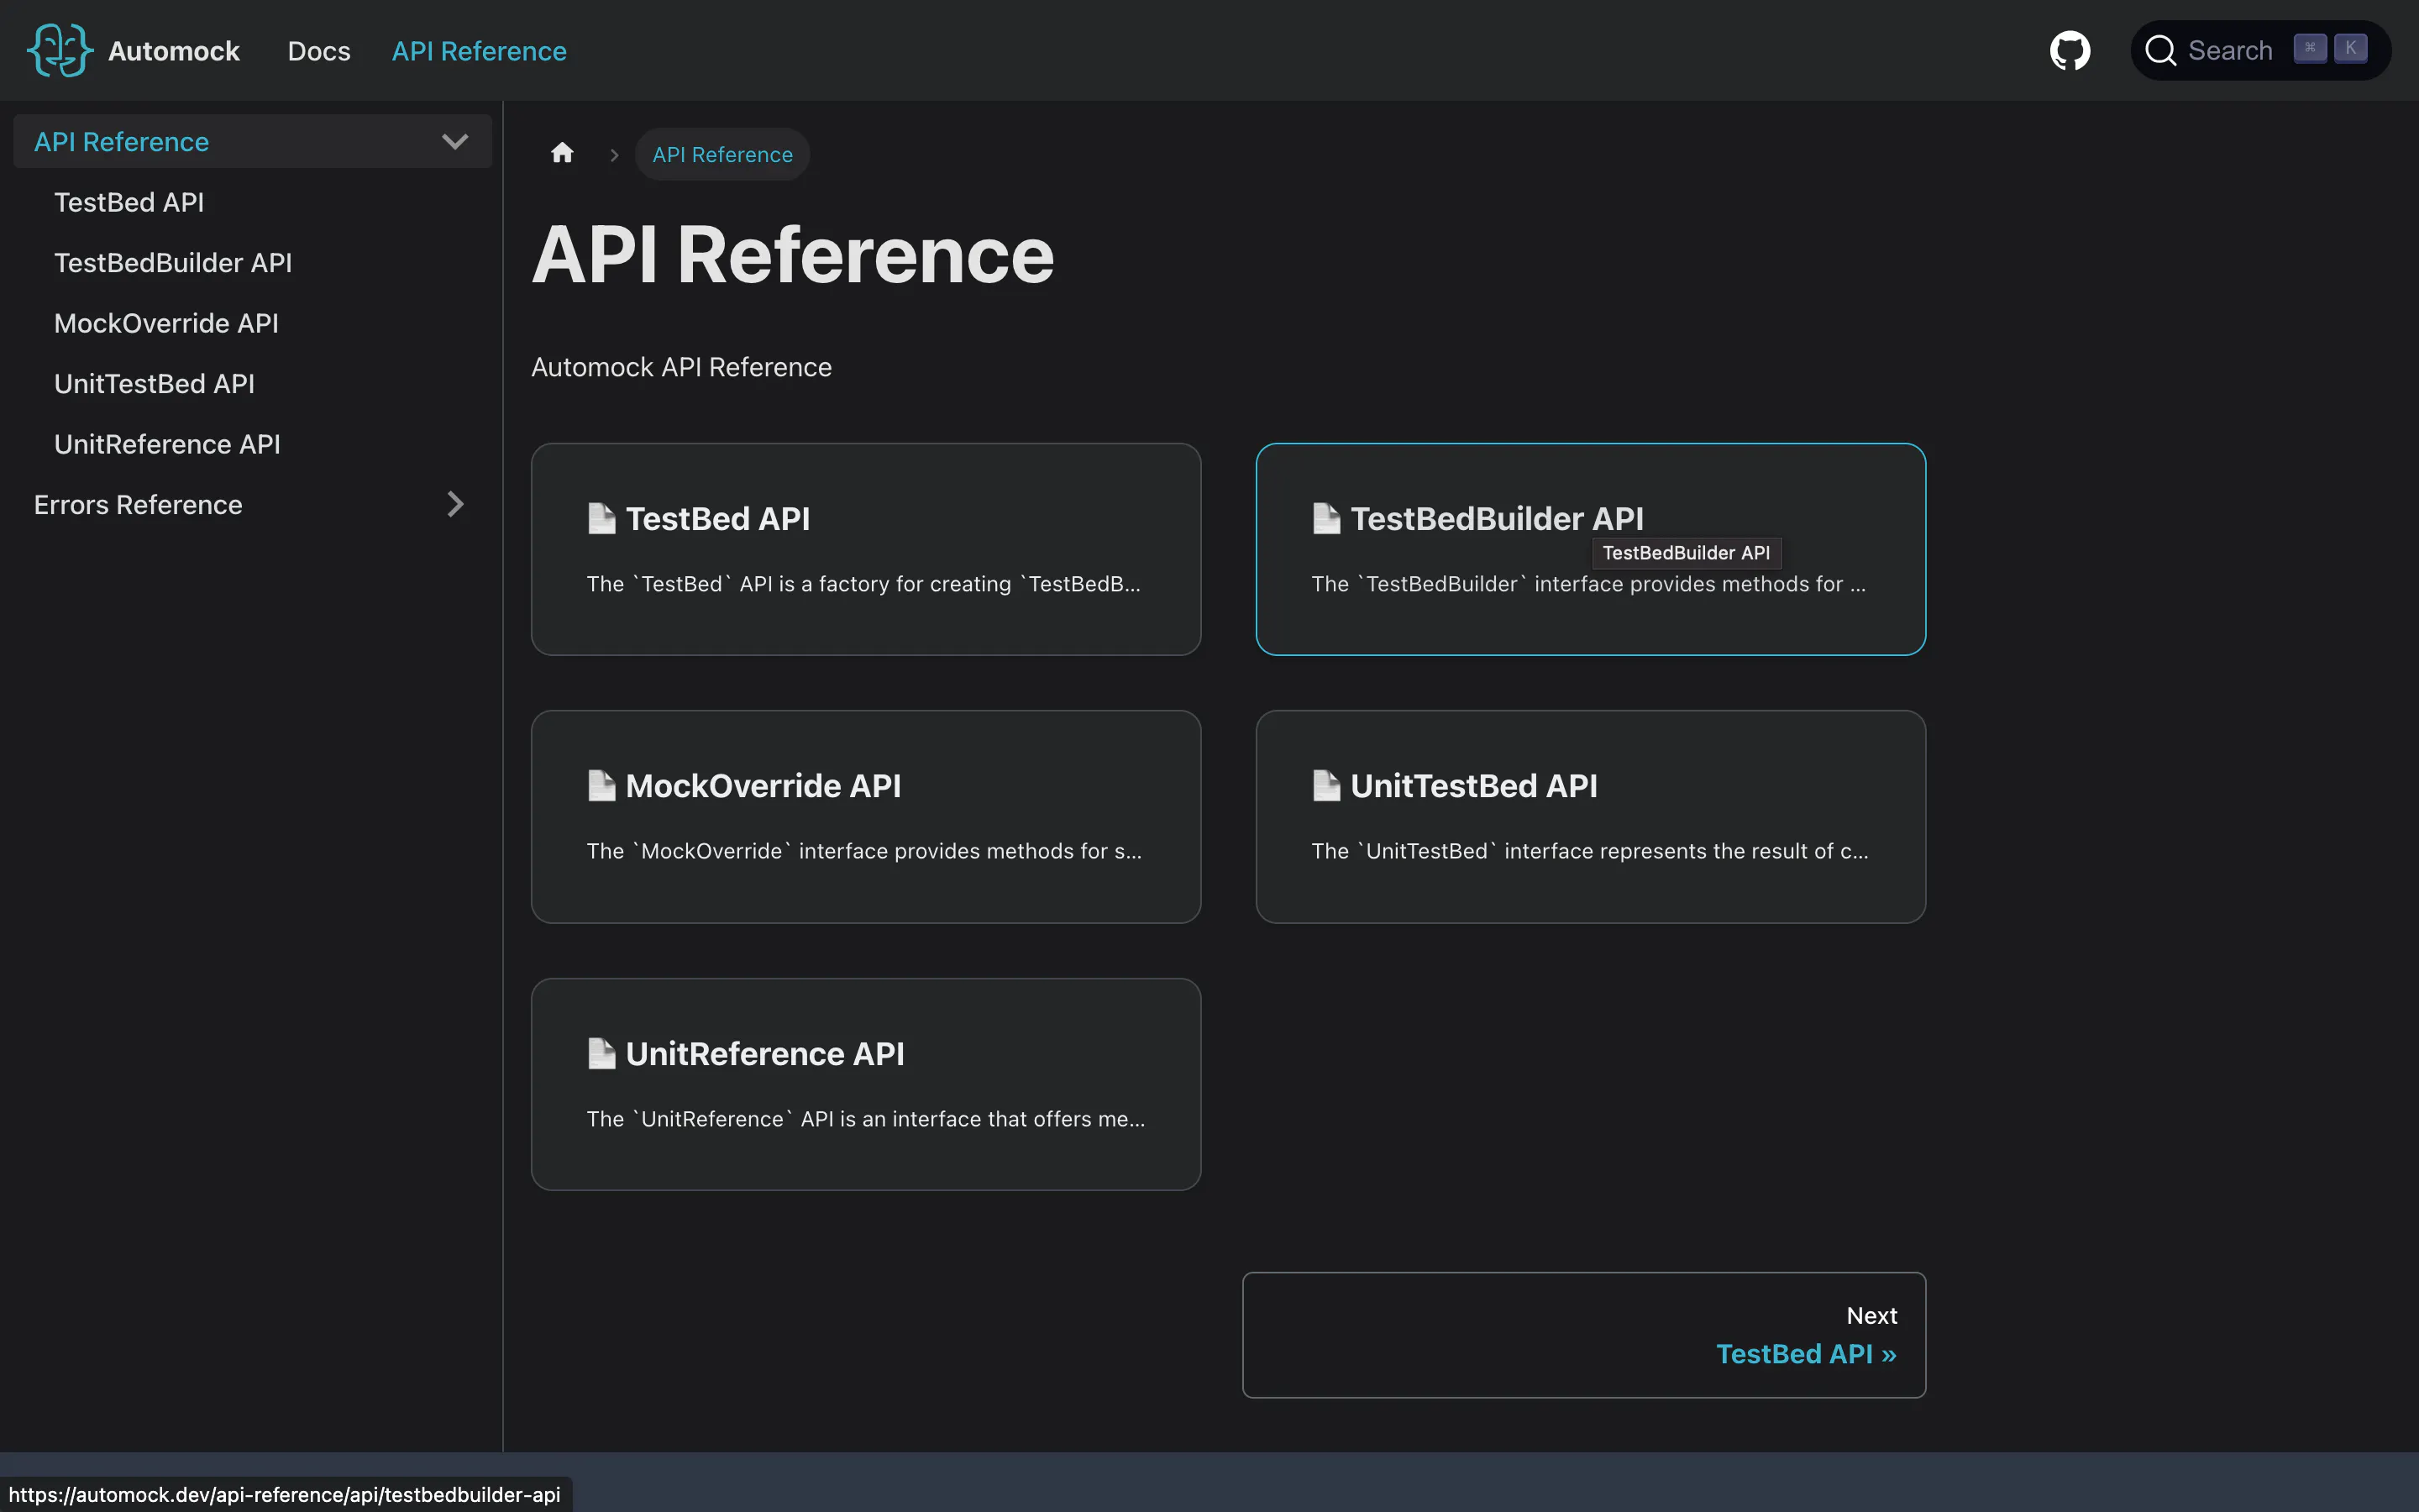Screen dimensions: 2419x1512
Task: Click the document icon on MockOverride API card
Action: (601, 785)
